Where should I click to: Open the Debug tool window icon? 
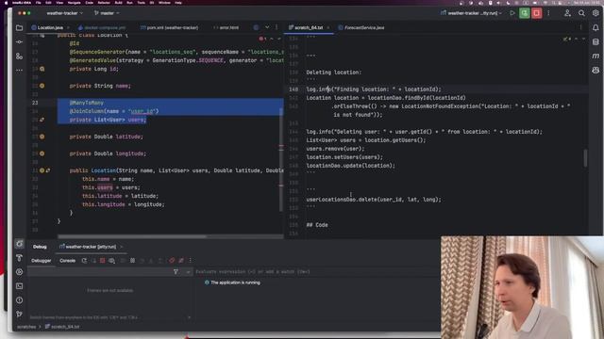(x=19, y=244)
